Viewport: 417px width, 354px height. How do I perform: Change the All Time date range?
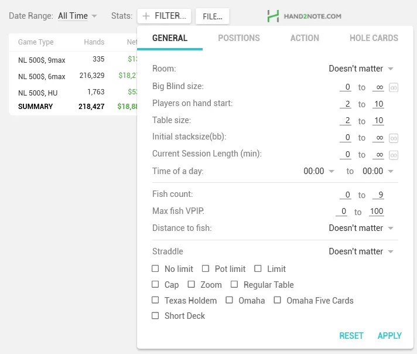(77, 16)
